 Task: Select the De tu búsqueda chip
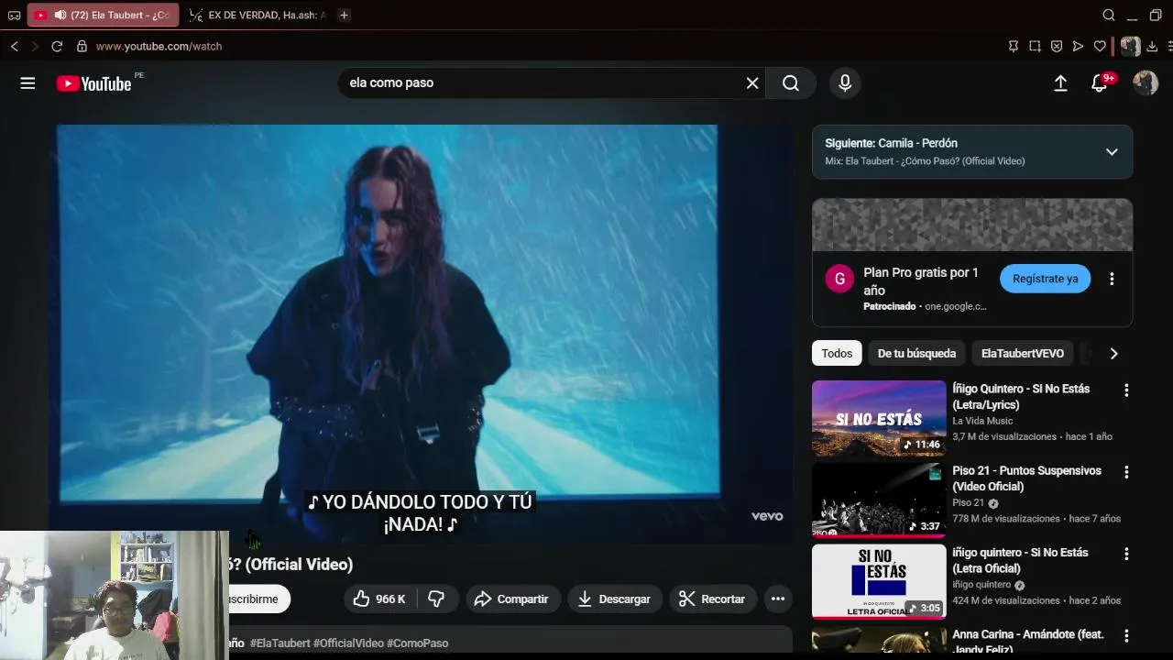pyautogui.click(x=916, y=354)
